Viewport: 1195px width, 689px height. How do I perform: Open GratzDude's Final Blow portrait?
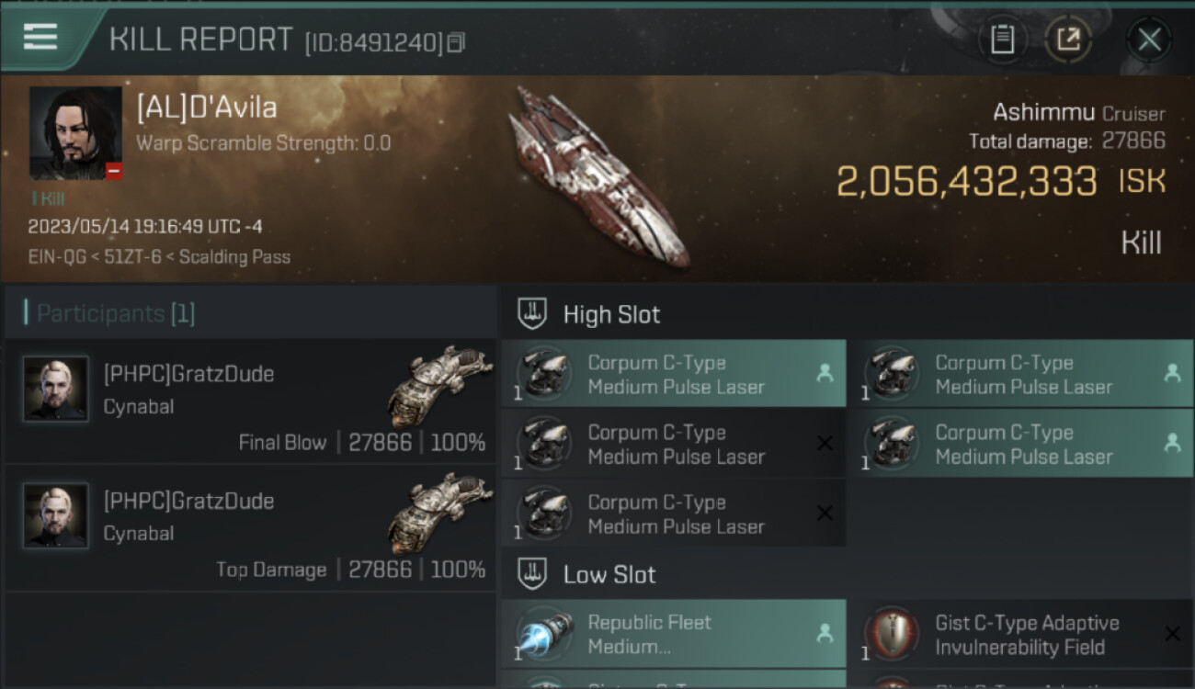click(56, 389)
